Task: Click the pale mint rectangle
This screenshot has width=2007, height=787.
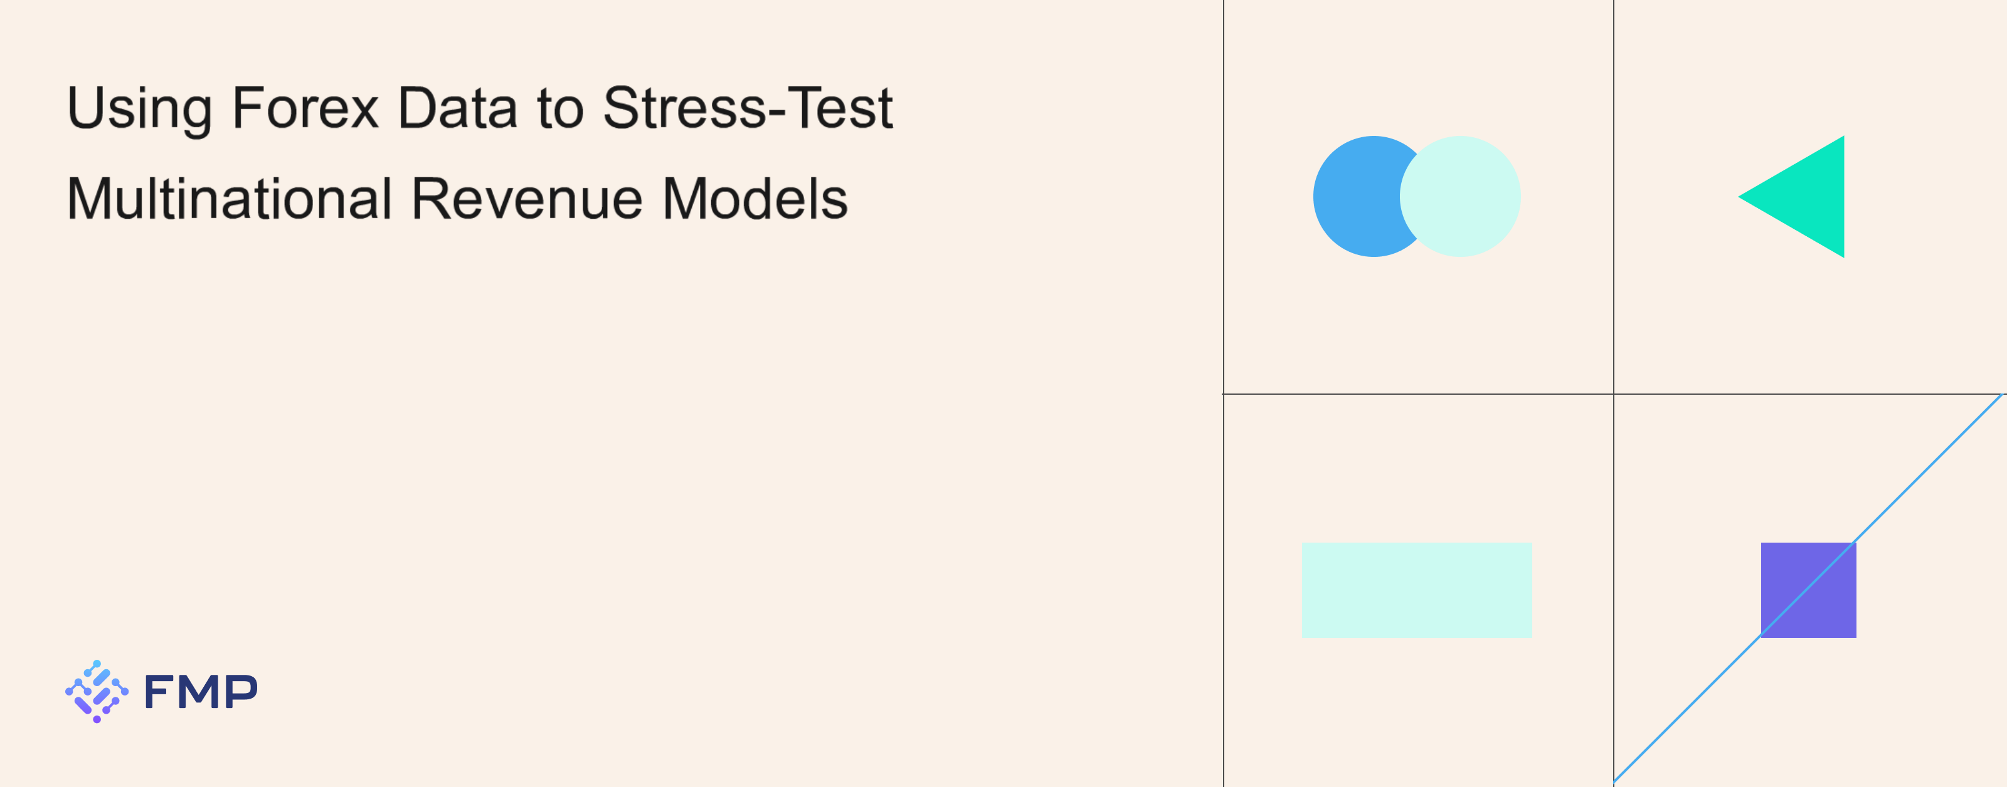Action: pos(1416,590)
